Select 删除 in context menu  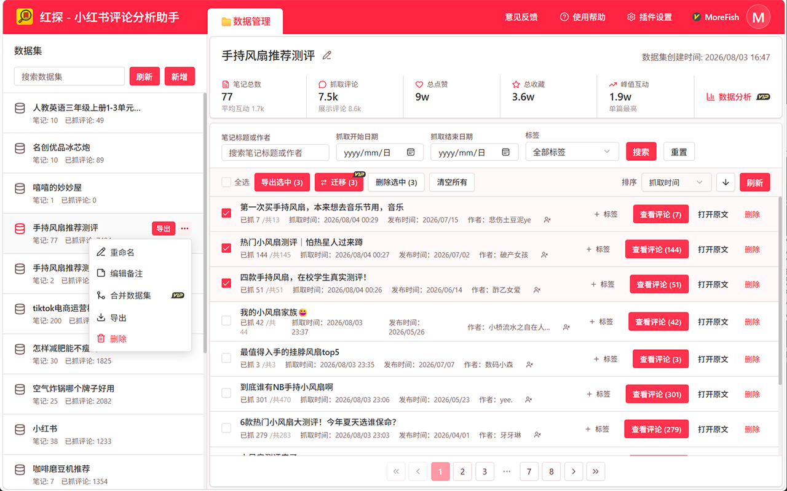point(140,339)
